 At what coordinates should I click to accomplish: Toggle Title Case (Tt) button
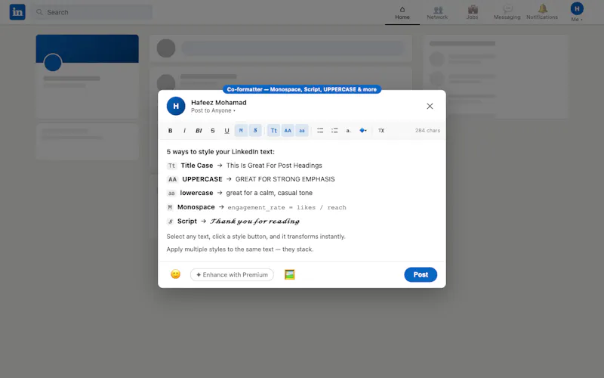pos(273,130)
